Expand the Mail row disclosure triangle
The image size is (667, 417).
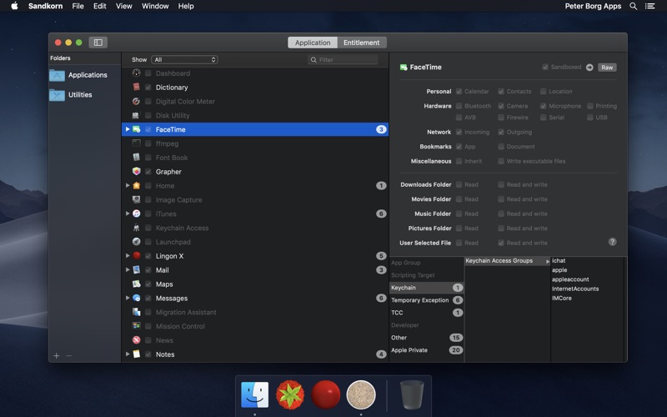pyautogui.click(x=128, y=269)
